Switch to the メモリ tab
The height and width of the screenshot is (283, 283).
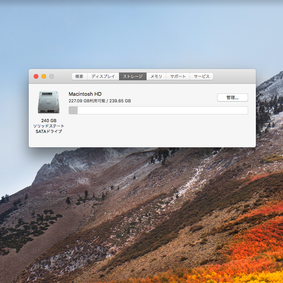pos(156,76)
